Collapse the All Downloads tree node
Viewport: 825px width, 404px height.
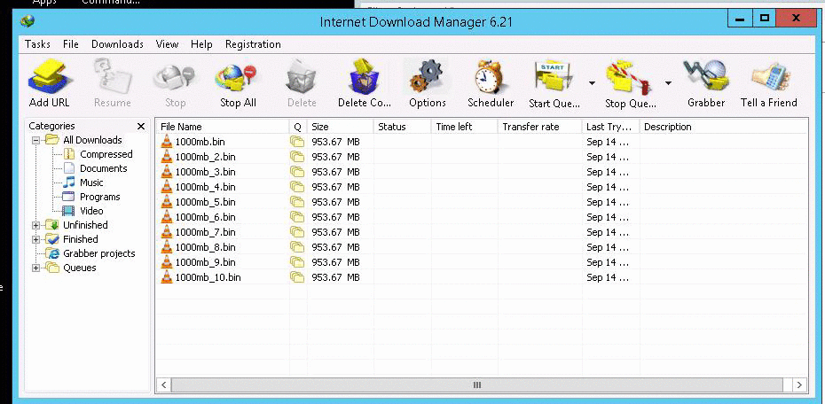point(35,140)
